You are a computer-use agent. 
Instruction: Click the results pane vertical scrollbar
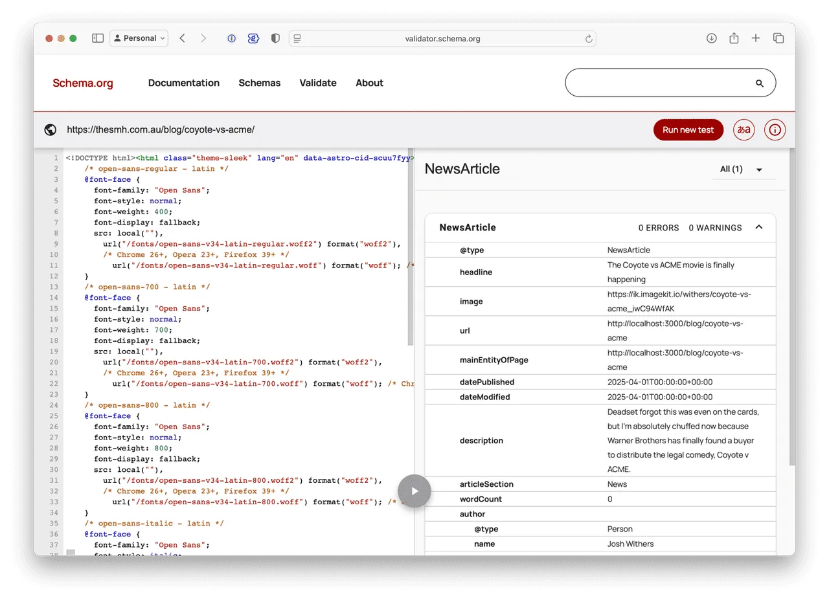point(792,307)
